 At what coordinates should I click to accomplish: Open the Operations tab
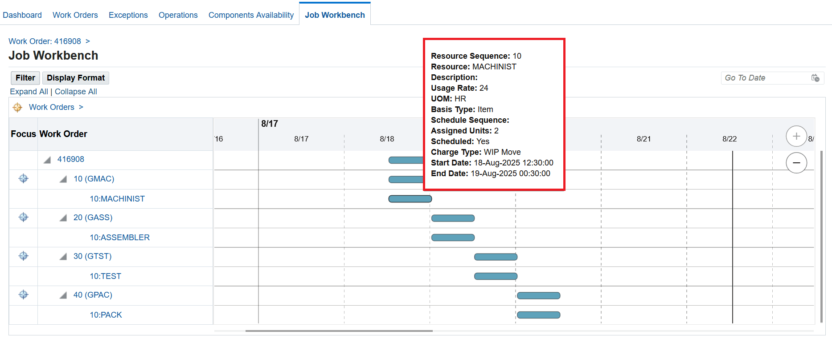[x=178, y=15]
